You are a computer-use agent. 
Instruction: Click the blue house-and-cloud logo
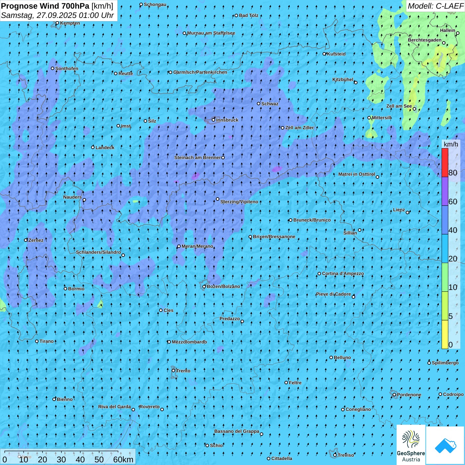tap(445, 445)
